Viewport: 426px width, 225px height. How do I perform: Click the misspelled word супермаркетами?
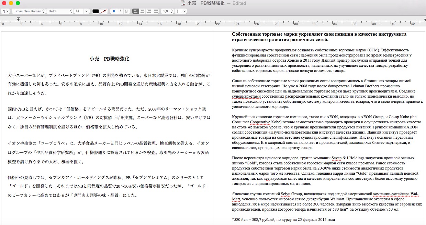coord(246,97)
